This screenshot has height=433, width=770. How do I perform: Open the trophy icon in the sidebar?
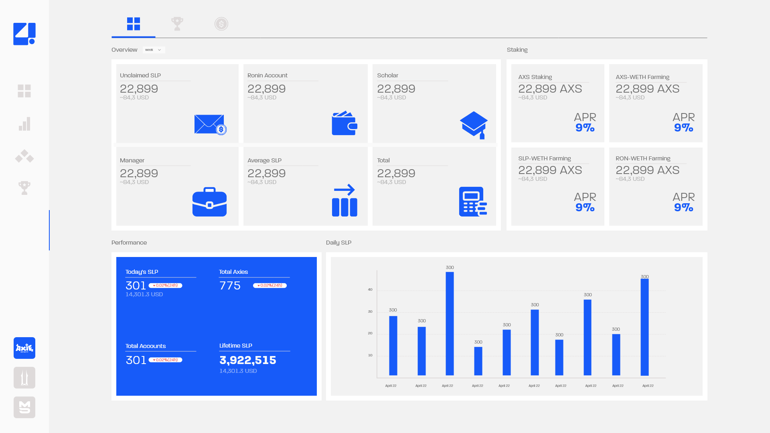click(x=24, y=188)
